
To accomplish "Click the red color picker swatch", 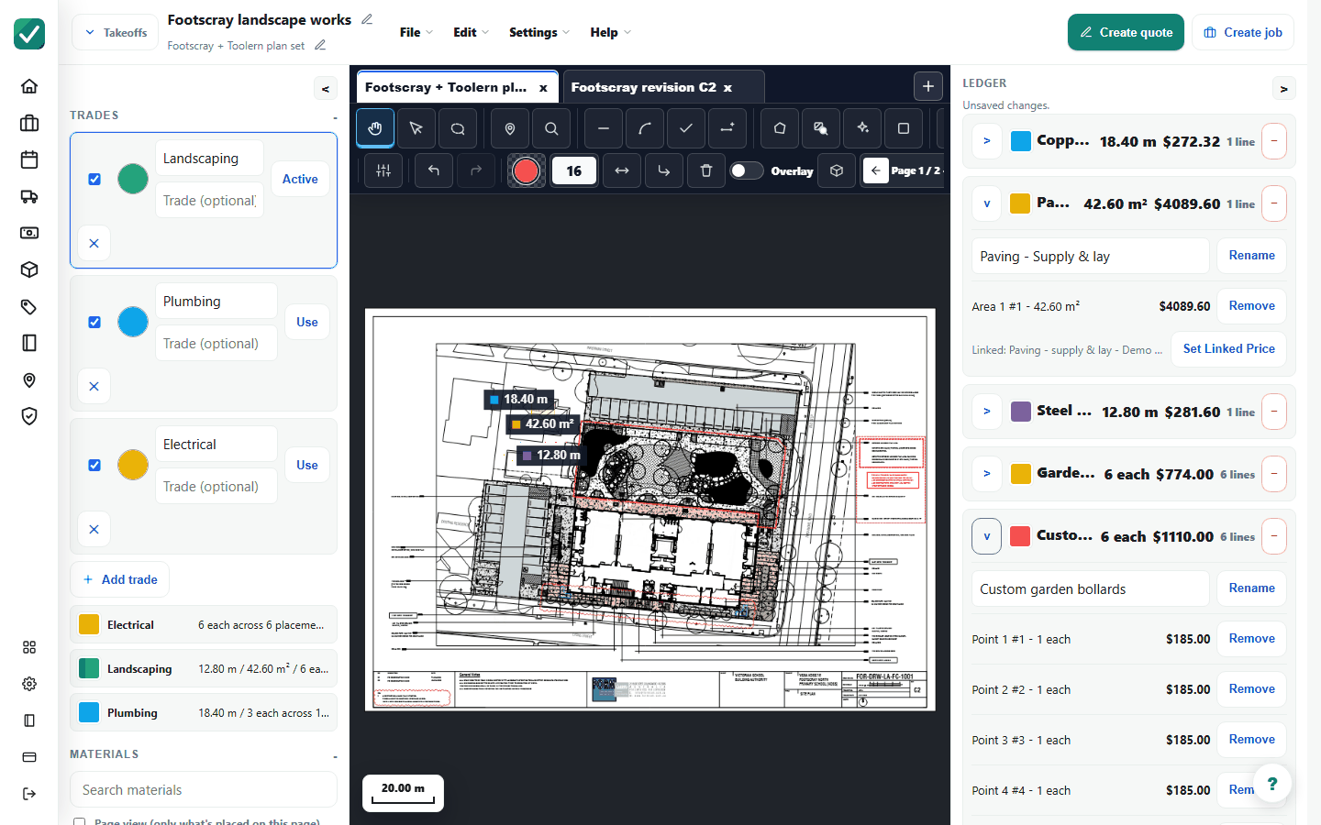I will (x=526, y=170).
